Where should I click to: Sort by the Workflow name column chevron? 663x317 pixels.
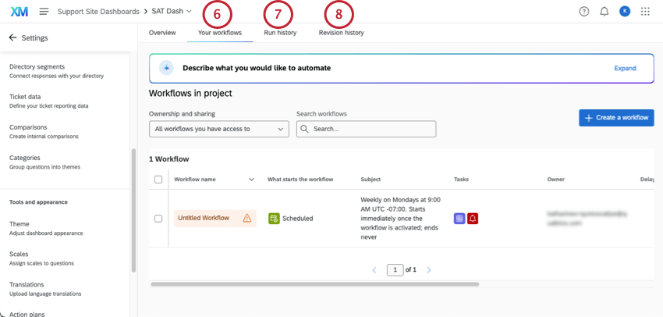[251, 180]
